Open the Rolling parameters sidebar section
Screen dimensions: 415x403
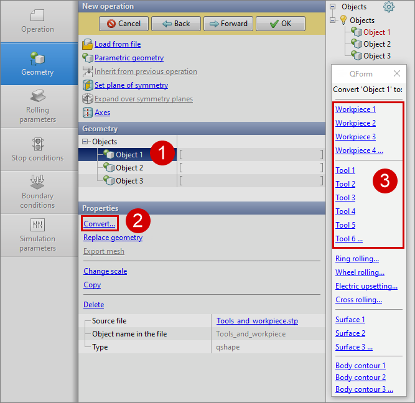(38, 105)
